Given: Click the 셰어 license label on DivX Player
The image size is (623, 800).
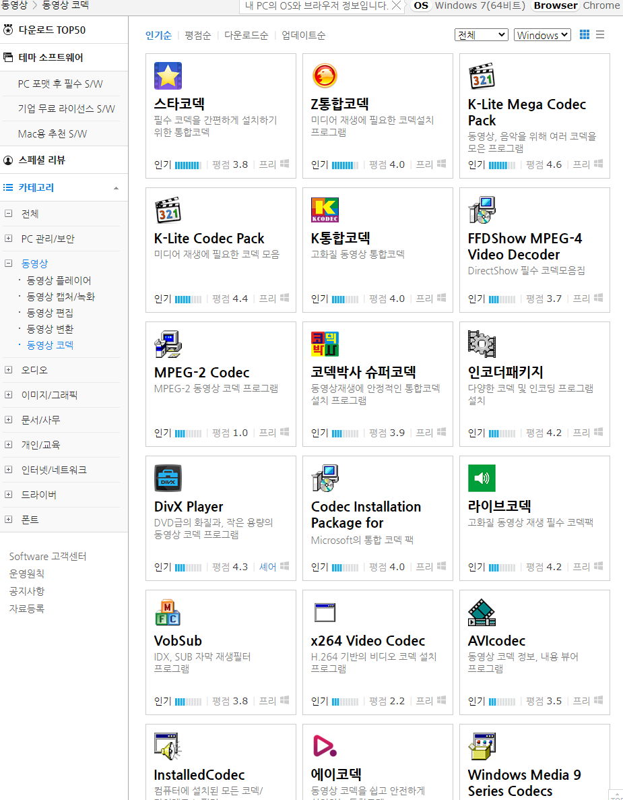Looking at the screenshot, I should (267, 567).
